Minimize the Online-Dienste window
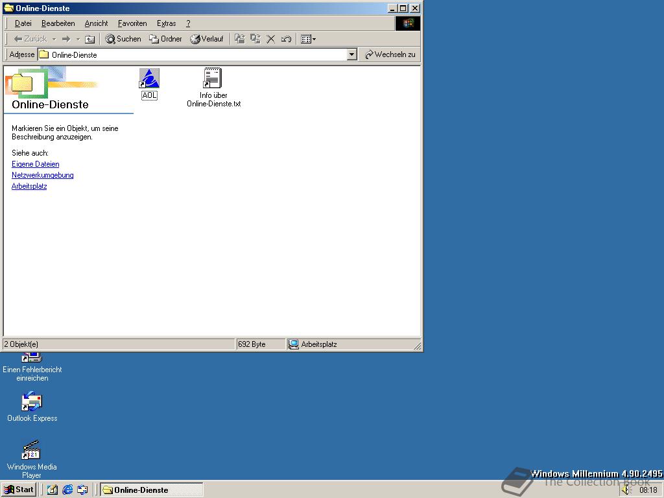Screen dimensions: 664x498 pos(393,8)
